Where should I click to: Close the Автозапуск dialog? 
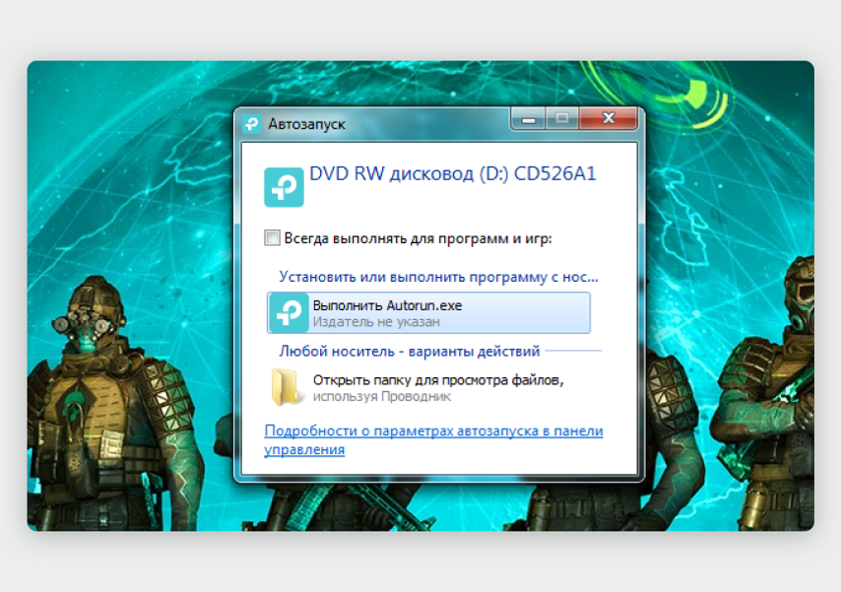point(609,118)
